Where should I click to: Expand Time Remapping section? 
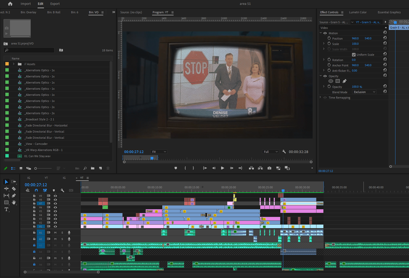(320, 97)
